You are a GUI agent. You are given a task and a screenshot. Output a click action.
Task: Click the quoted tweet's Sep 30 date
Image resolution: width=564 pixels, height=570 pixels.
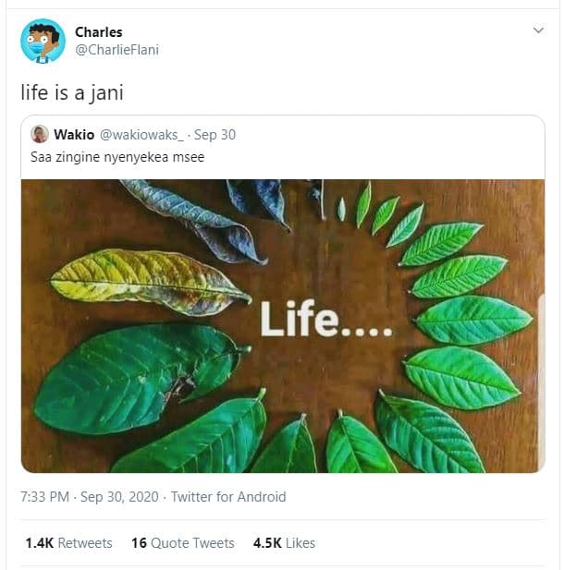[x=215, y=135]
